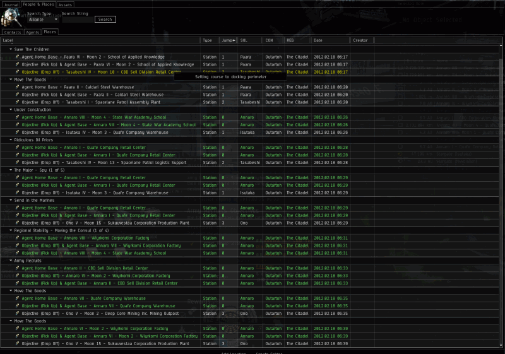The image size is (505, 354).
Task: Click bookmark icon of Drop Off Ono V Moon 2 row
Action: pos(18,314)
